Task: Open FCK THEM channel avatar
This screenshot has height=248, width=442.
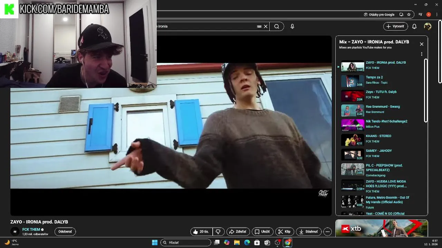Action: (15, 232)
